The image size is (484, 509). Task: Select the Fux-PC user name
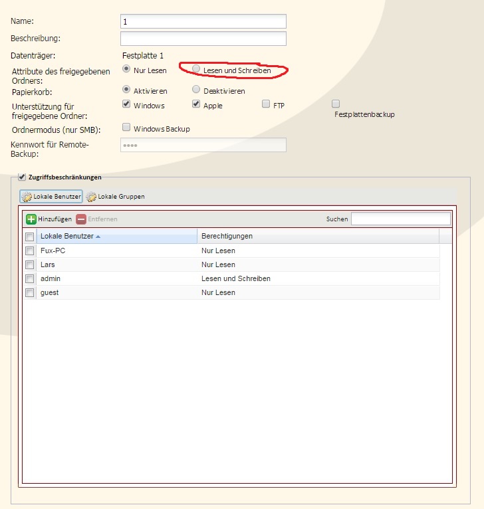[x=53, y=251]
